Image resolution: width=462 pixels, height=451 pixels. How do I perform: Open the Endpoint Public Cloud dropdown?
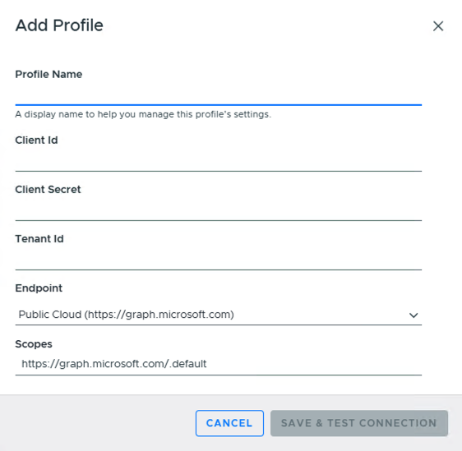click(219, 315)
